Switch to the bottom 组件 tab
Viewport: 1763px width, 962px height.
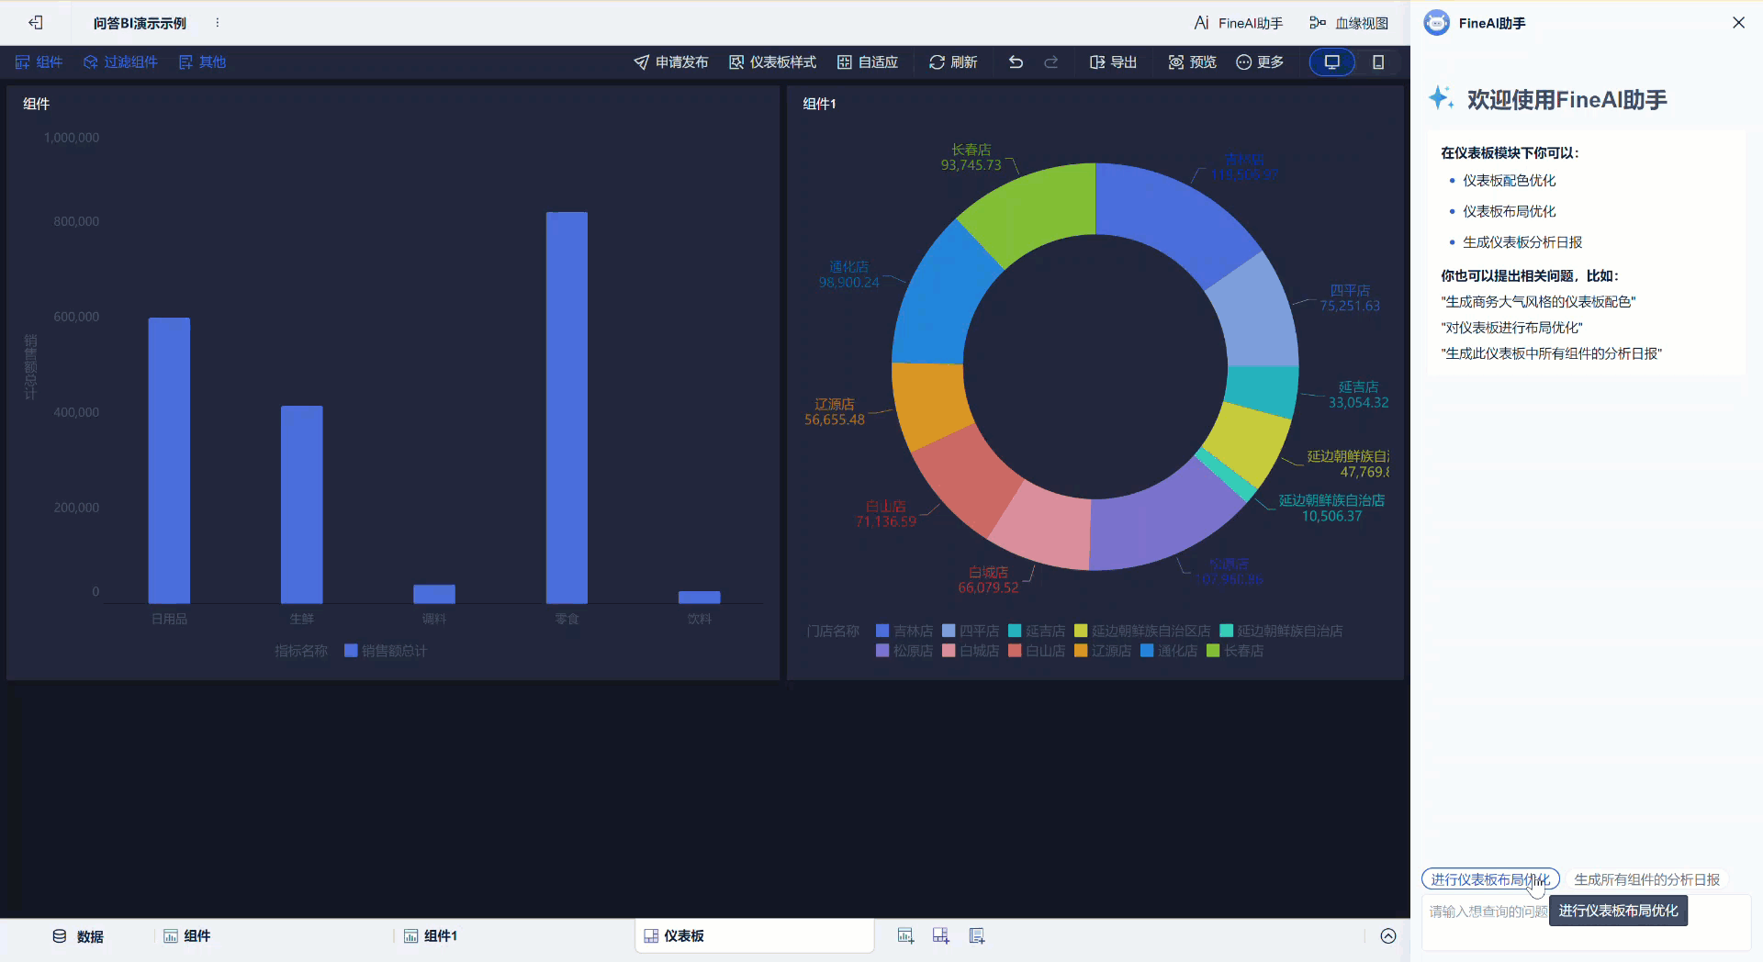187,936
